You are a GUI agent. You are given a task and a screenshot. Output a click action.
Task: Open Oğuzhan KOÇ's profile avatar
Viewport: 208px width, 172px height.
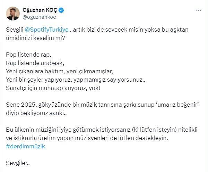point(13,14)
